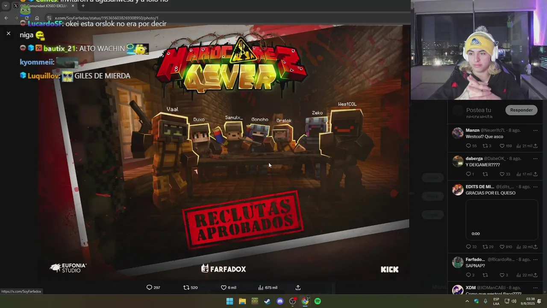Share the main post using the upload icon

[x=298, y=287]
